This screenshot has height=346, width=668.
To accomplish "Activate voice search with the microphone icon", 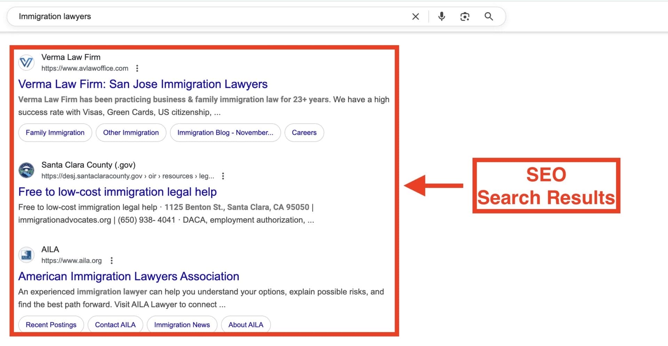I will pos(441,16).
